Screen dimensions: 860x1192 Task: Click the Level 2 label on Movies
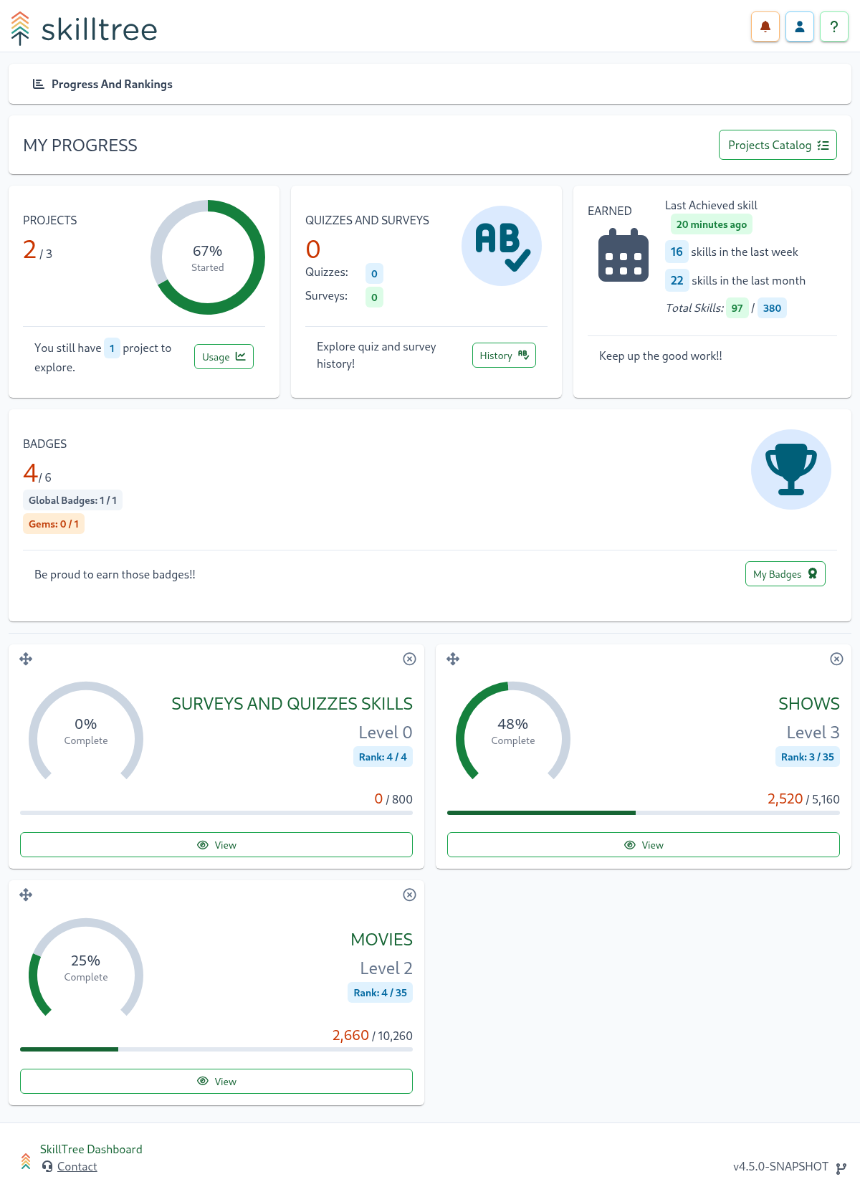click(x=386, y=968)
